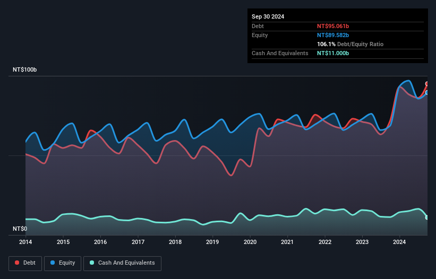Viewport: 436px width, 279px height.
Task: Click the NT$89.582b equity value
Action: (x=333, y=35)
